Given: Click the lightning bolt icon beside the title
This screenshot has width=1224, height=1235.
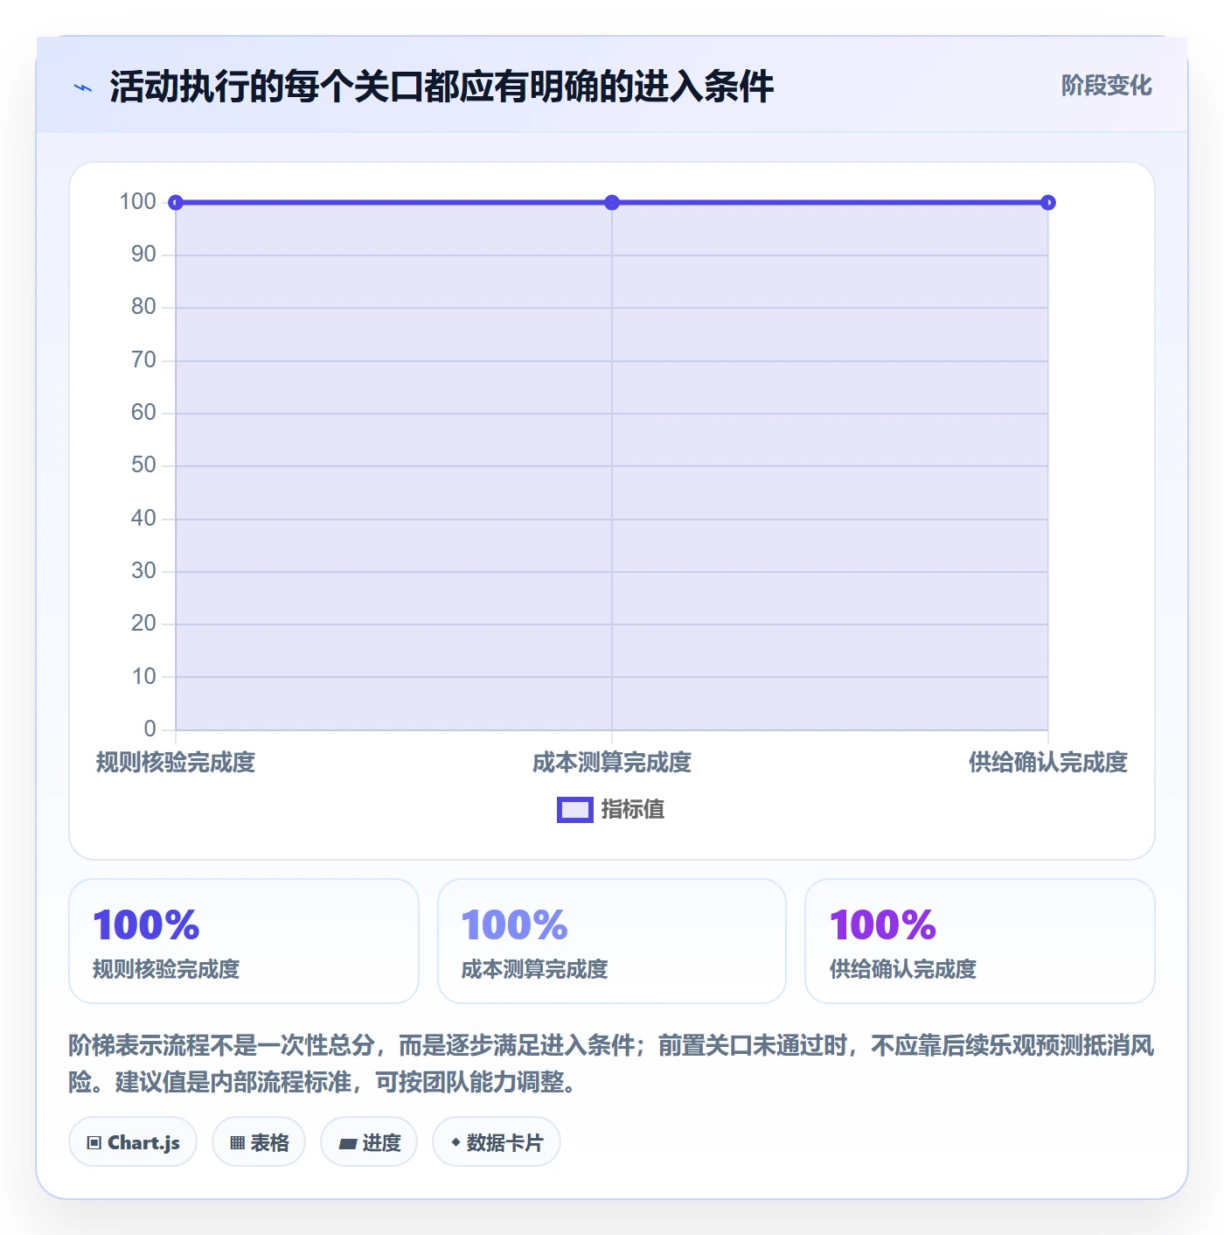Looking at the screenshot, I should [83, 87].
